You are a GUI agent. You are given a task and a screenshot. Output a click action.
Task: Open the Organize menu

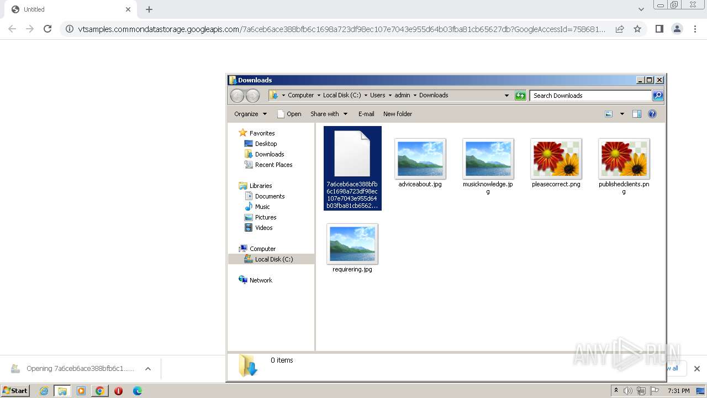[x=250, y=114]
